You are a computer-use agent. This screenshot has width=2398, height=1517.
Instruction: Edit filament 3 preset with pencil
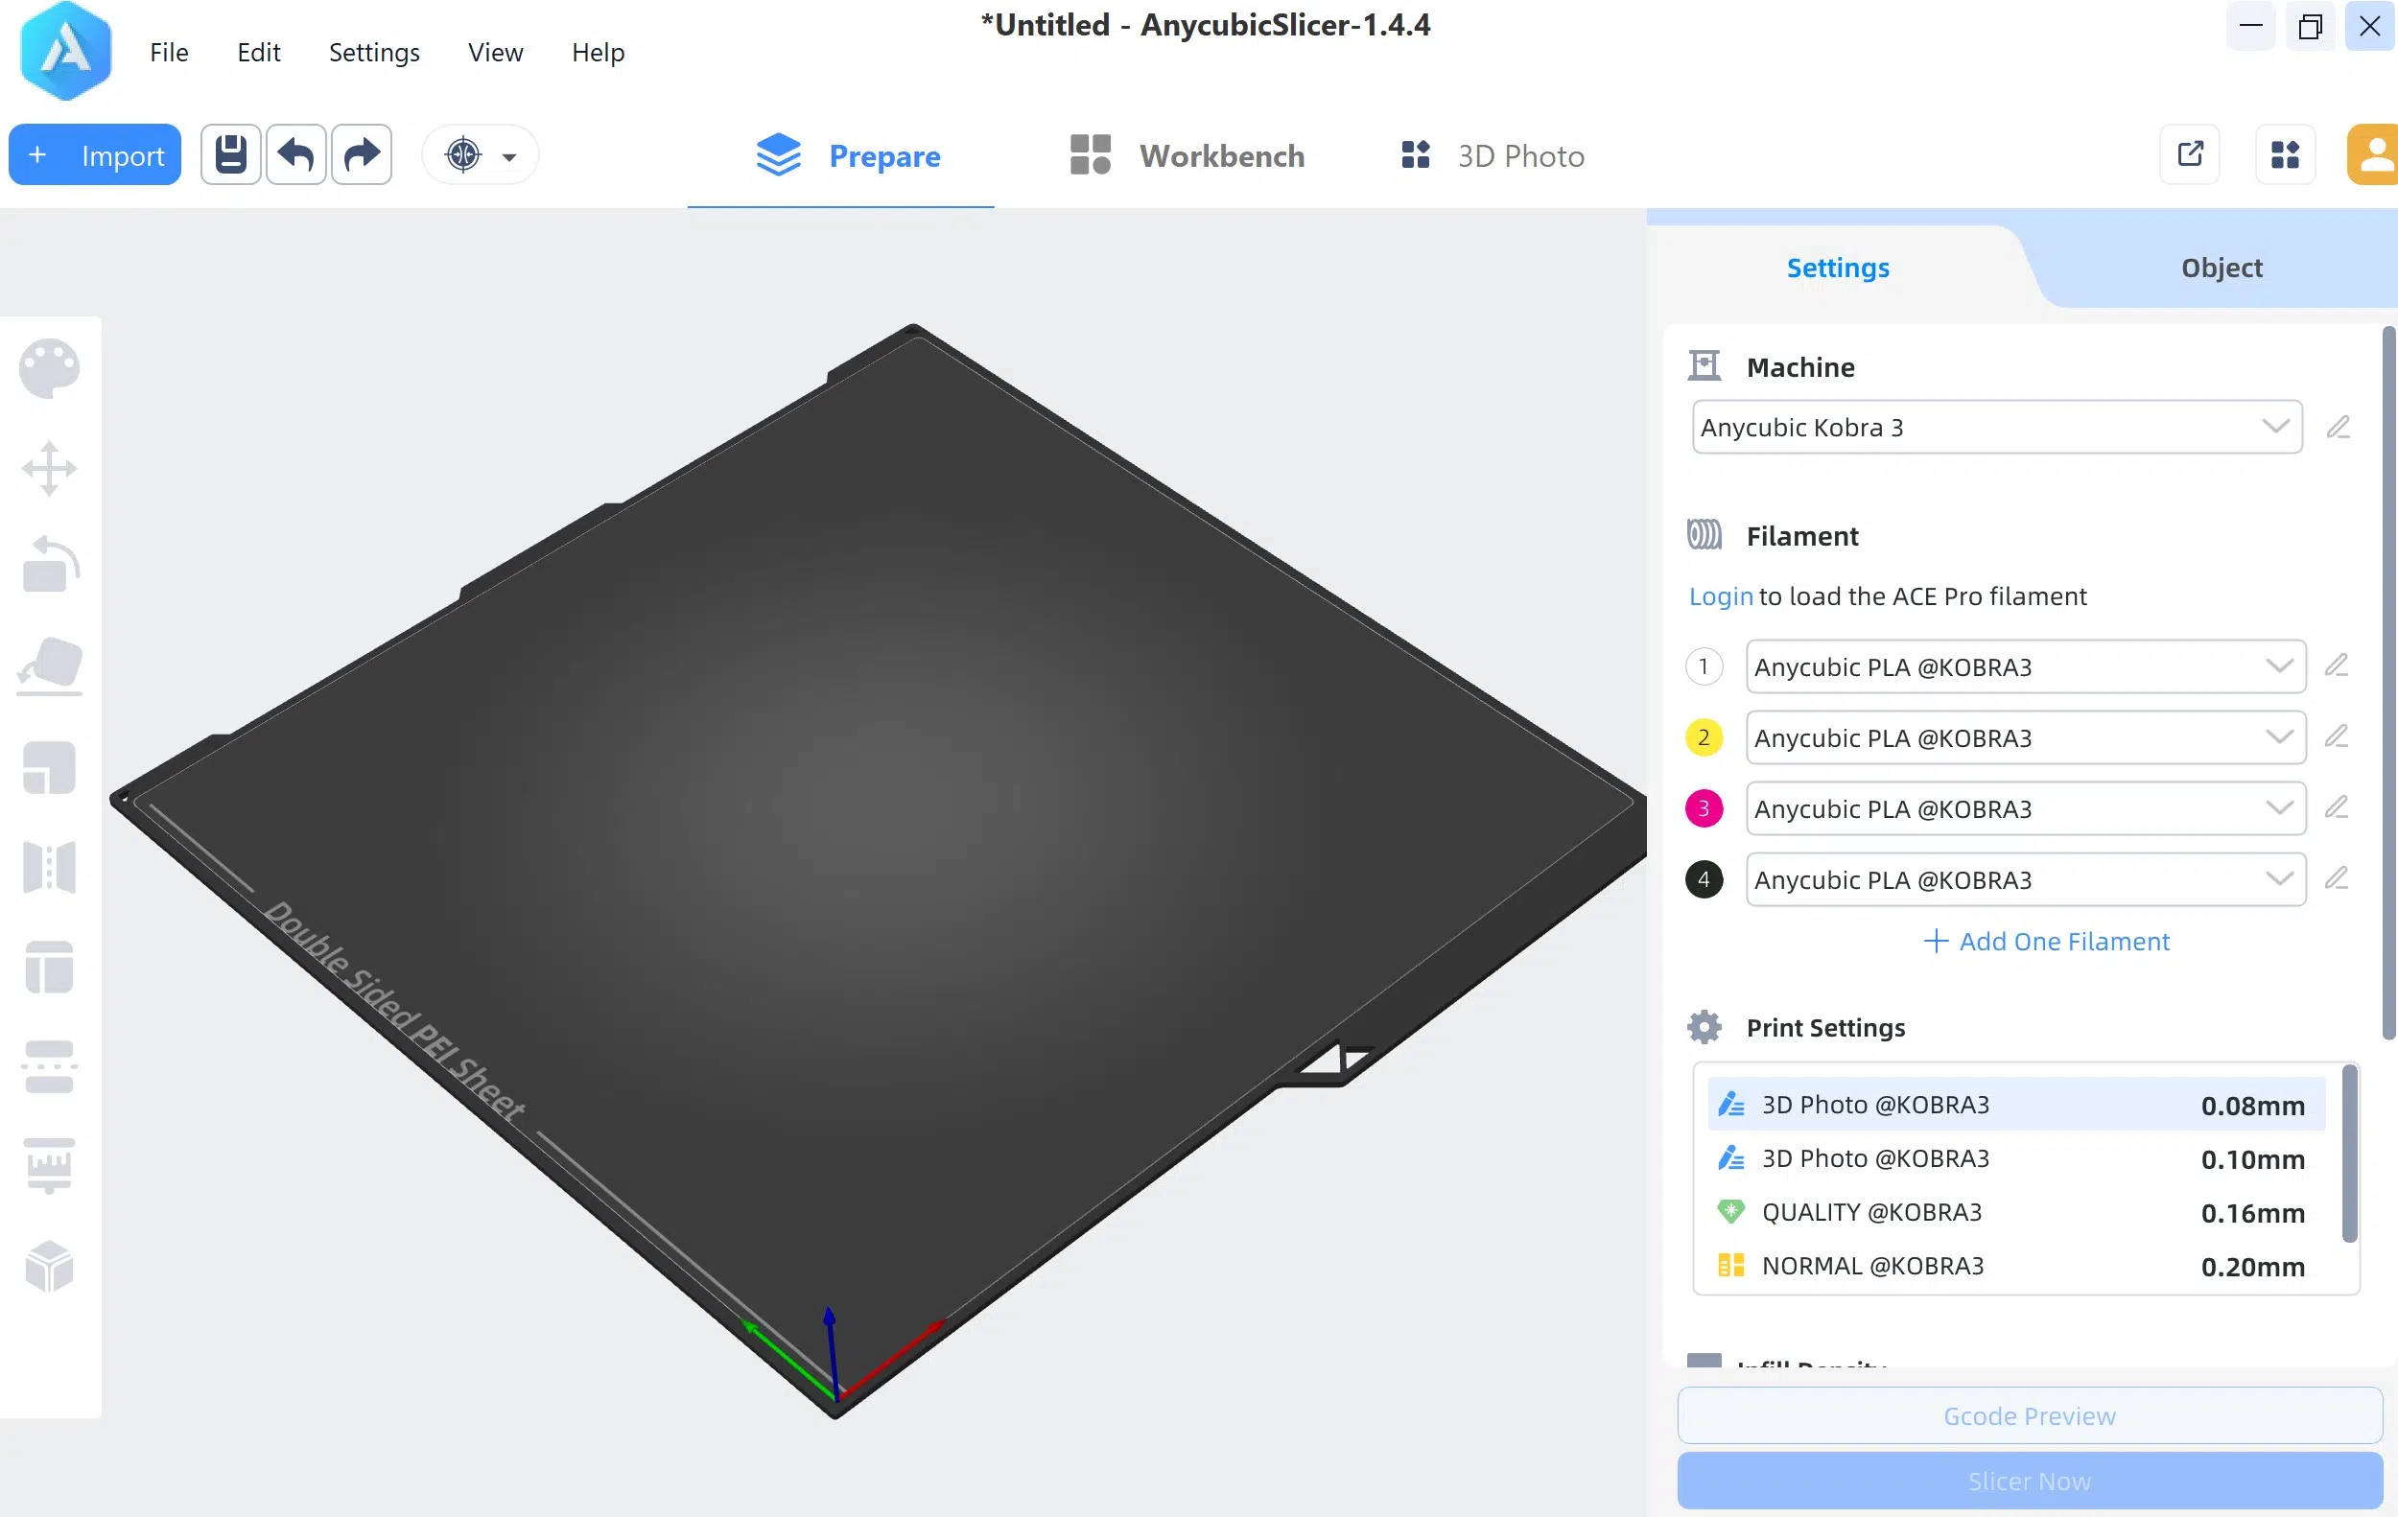2337,806
